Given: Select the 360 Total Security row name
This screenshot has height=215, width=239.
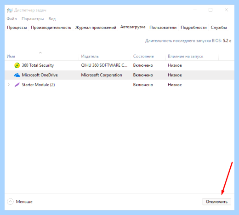Looking at the screenshot, I should coord(38,65).
